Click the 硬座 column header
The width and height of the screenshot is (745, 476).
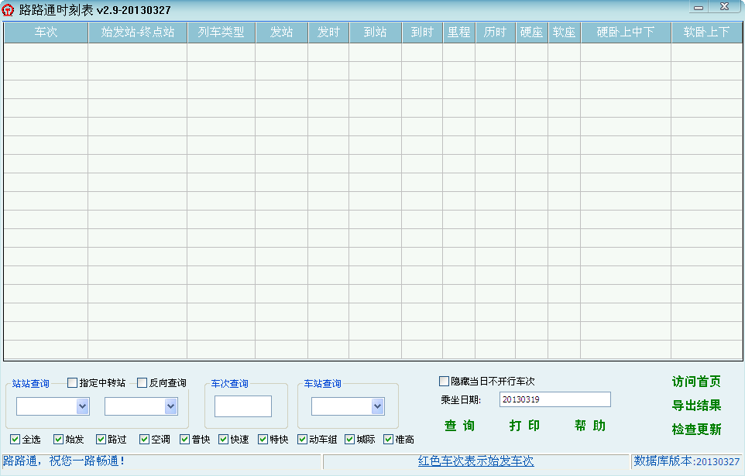[x=532, y=33]
